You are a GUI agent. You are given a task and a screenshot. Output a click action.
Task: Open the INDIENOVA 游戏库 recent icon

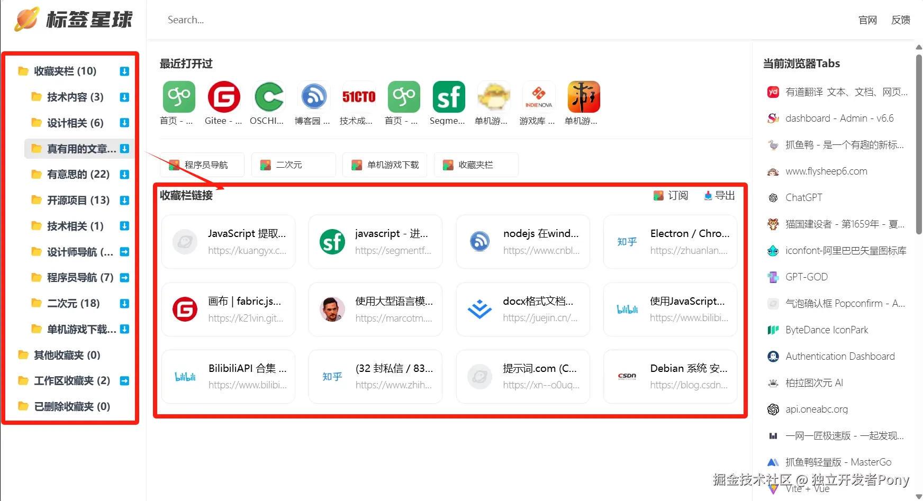pos(539,97)
